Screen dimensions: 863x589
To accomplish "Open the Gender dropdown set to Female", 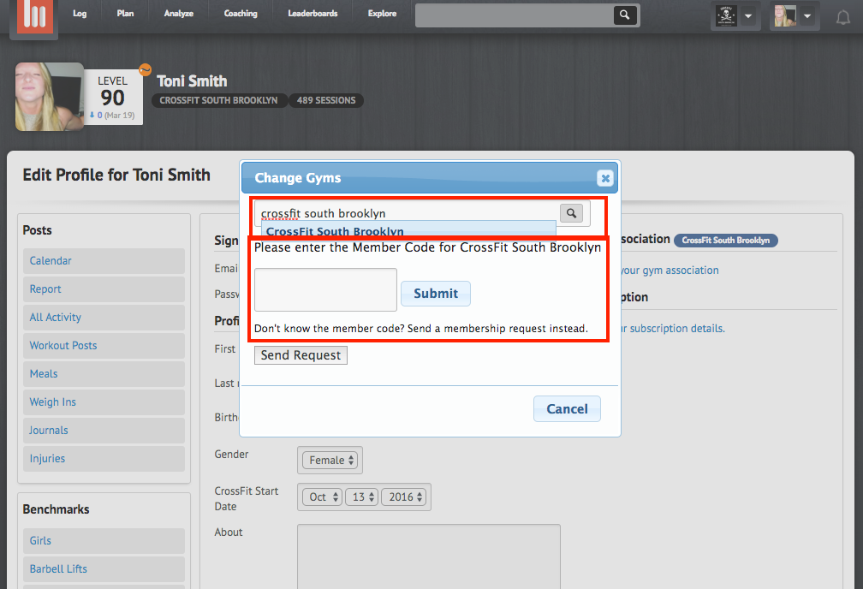I will [330, 461].
